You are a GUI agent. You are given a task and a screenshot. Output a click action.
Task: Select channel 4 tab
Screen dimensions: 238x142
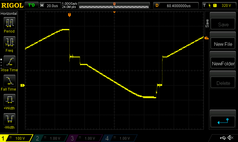click(x=119, y=138)
